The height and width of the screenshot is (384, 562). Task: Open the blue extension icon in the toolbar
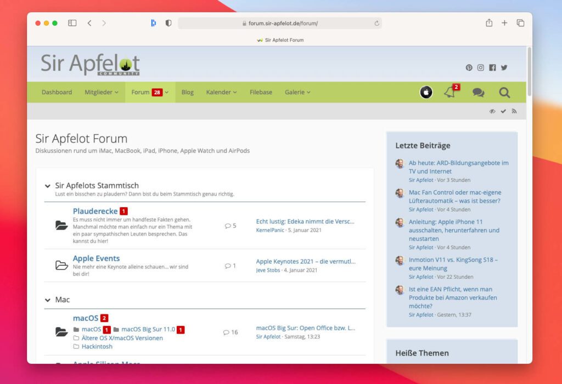click(x=154, y=23)
